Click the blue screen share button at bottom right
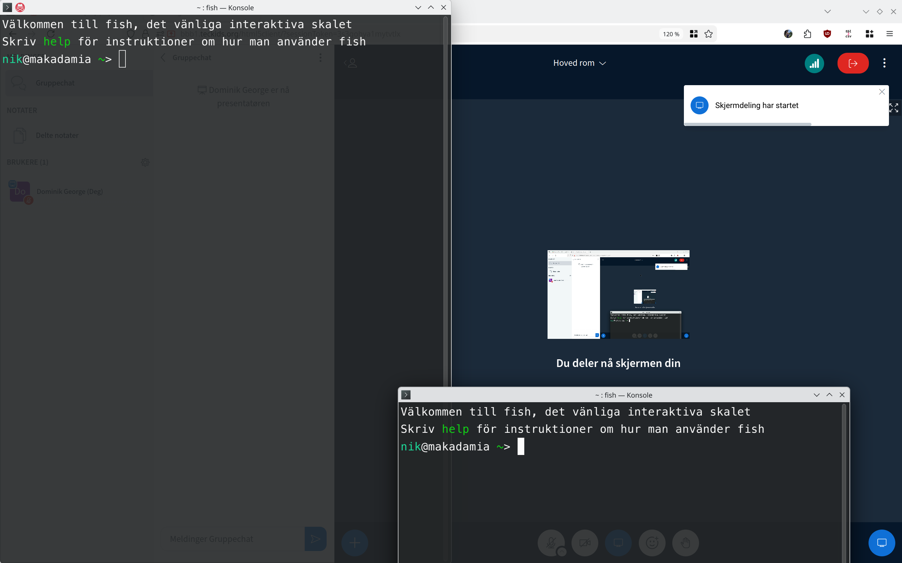This screenshot has height=563, width=902. coord(881,543)
